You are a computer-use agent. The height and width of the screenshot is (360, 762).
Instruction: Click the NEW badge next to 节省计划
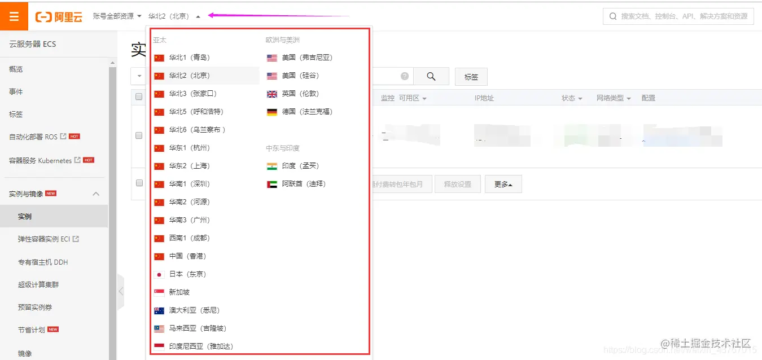pos(53,329)
